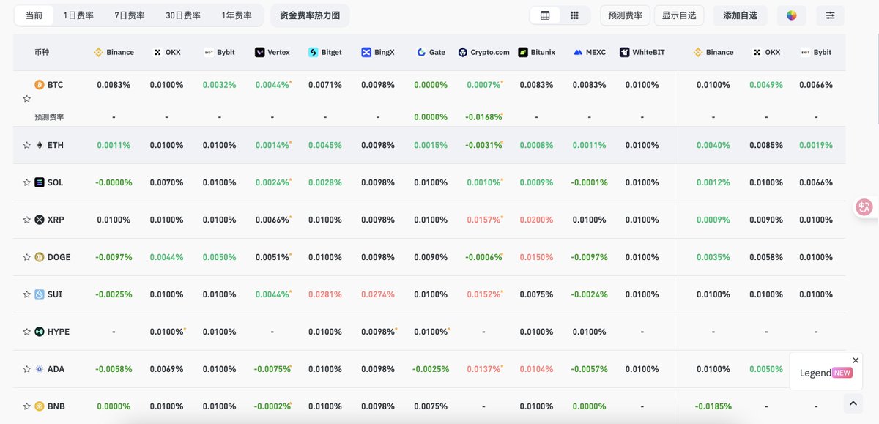The image size is (879, 424).
Task: Click the DOGE coin icon
Action: (x=40, y=257)
